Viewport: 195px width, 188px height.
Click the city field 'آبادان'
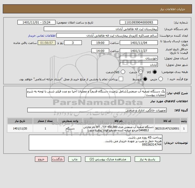point(139,65)
